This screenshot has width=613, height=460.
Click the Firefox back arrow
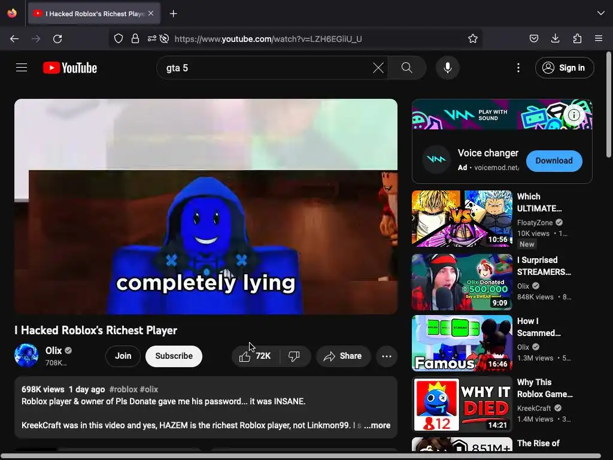(14, 39)
